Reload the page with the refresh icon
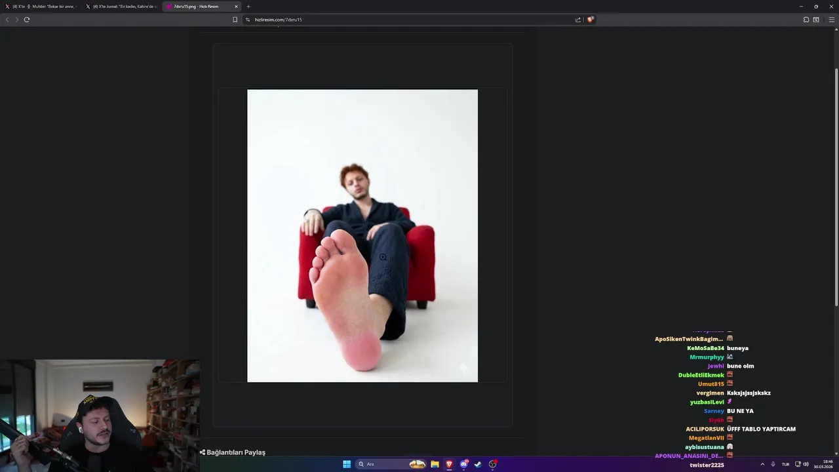The height and width of the screenshot is (472, 839). (26, 20)
